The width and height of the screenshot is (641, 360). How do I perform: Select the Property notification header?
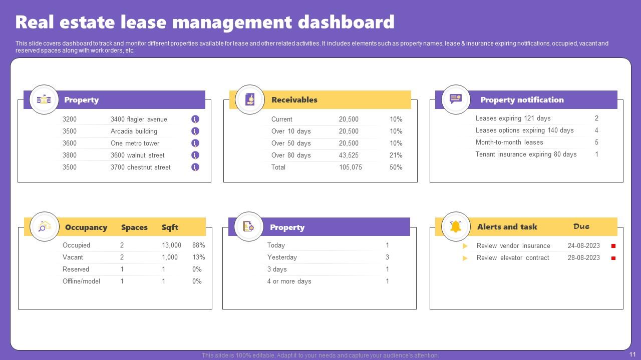(522, 100)
